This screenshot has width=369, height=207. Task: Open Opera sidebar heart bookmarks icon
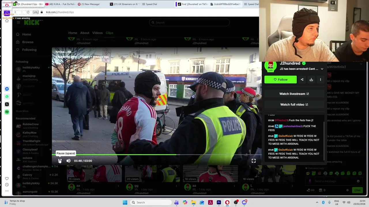click(x=7, y=179)
